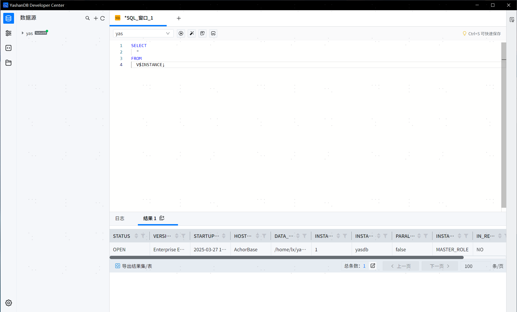This screenshot has width=517, height=312.
Task: Search datasources with the magnifier icon
Action: (x=88, y=18)
